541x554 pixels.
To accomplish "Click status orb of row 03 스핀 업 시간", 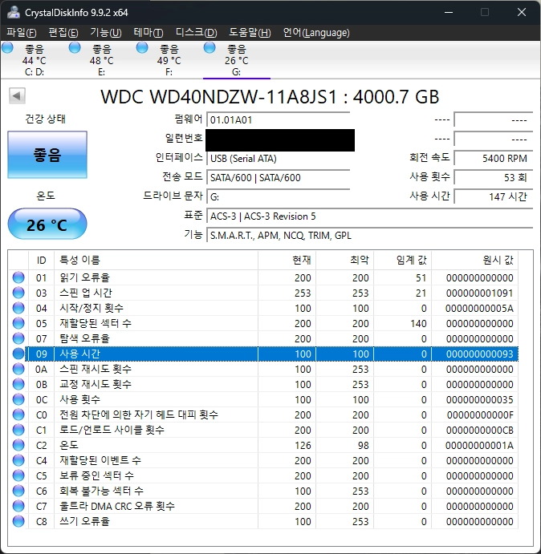I will click(18, 293).
